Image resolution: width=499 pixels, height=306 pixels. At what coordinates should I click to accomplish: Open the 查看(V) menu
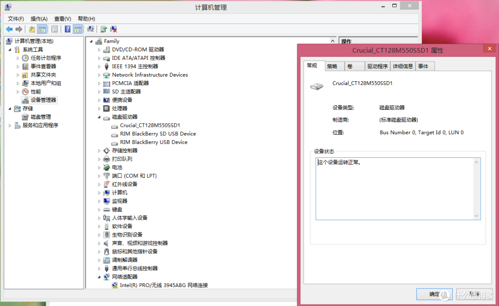pyautogui.click(x=62, y=19)
